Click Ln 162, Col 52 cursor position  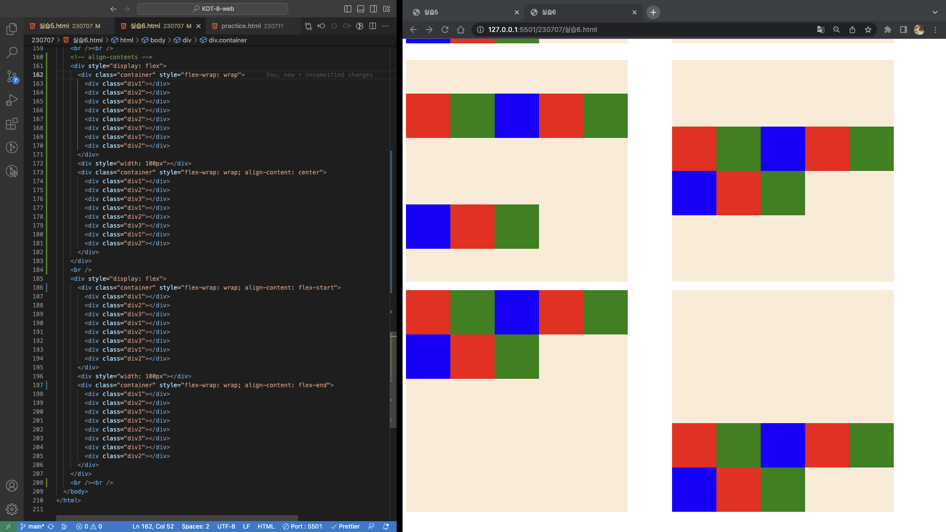(x=153, y=527)
